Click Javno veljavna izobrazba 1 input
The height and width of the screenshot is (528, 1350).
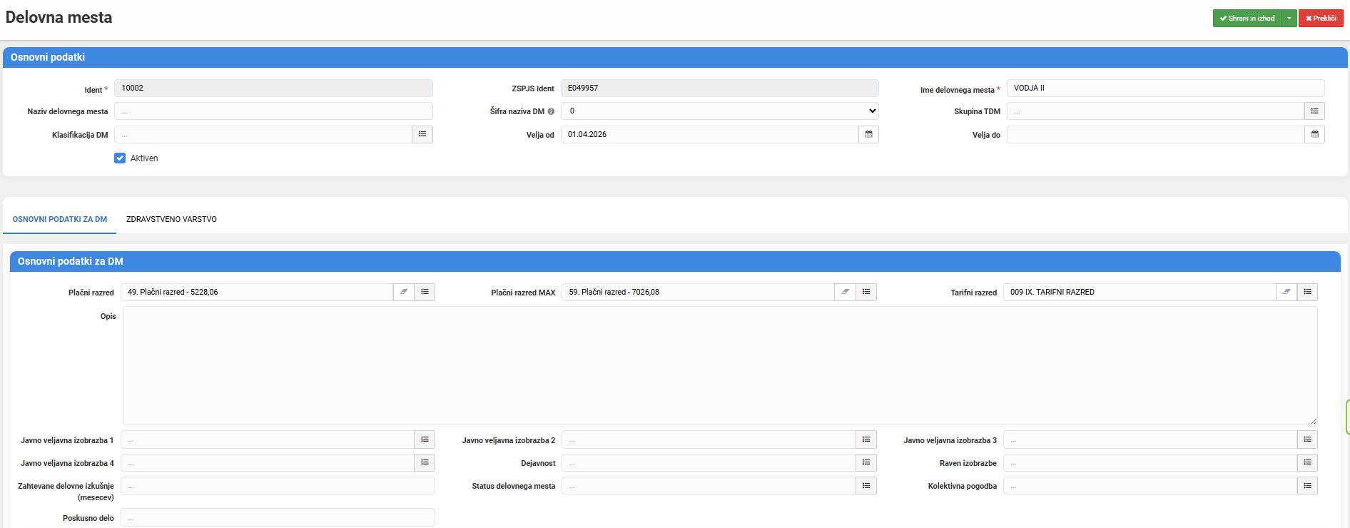(268, 440)
